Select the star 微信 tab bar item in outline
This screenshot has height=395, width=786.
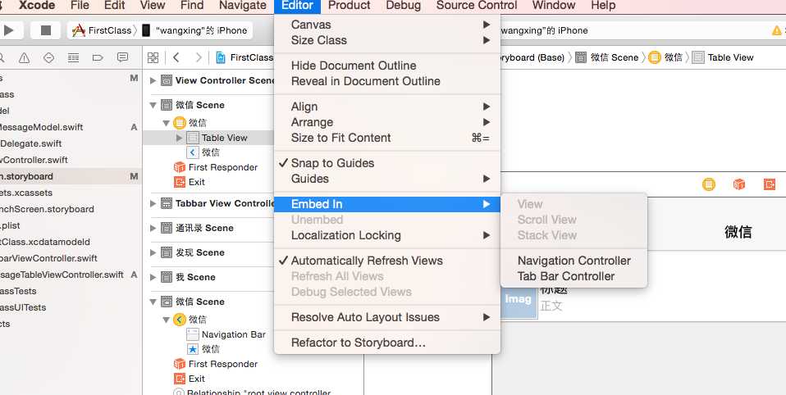tap(203, 349)
